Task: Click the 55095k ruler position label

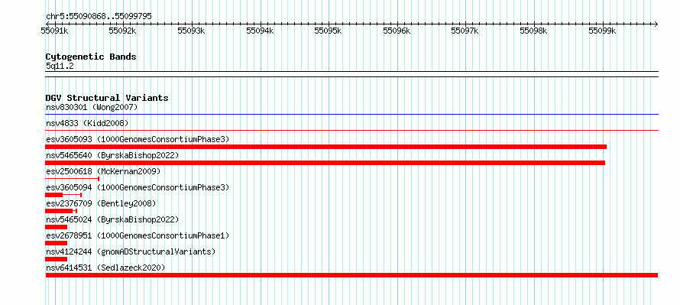Action: [x=329, y=31]
